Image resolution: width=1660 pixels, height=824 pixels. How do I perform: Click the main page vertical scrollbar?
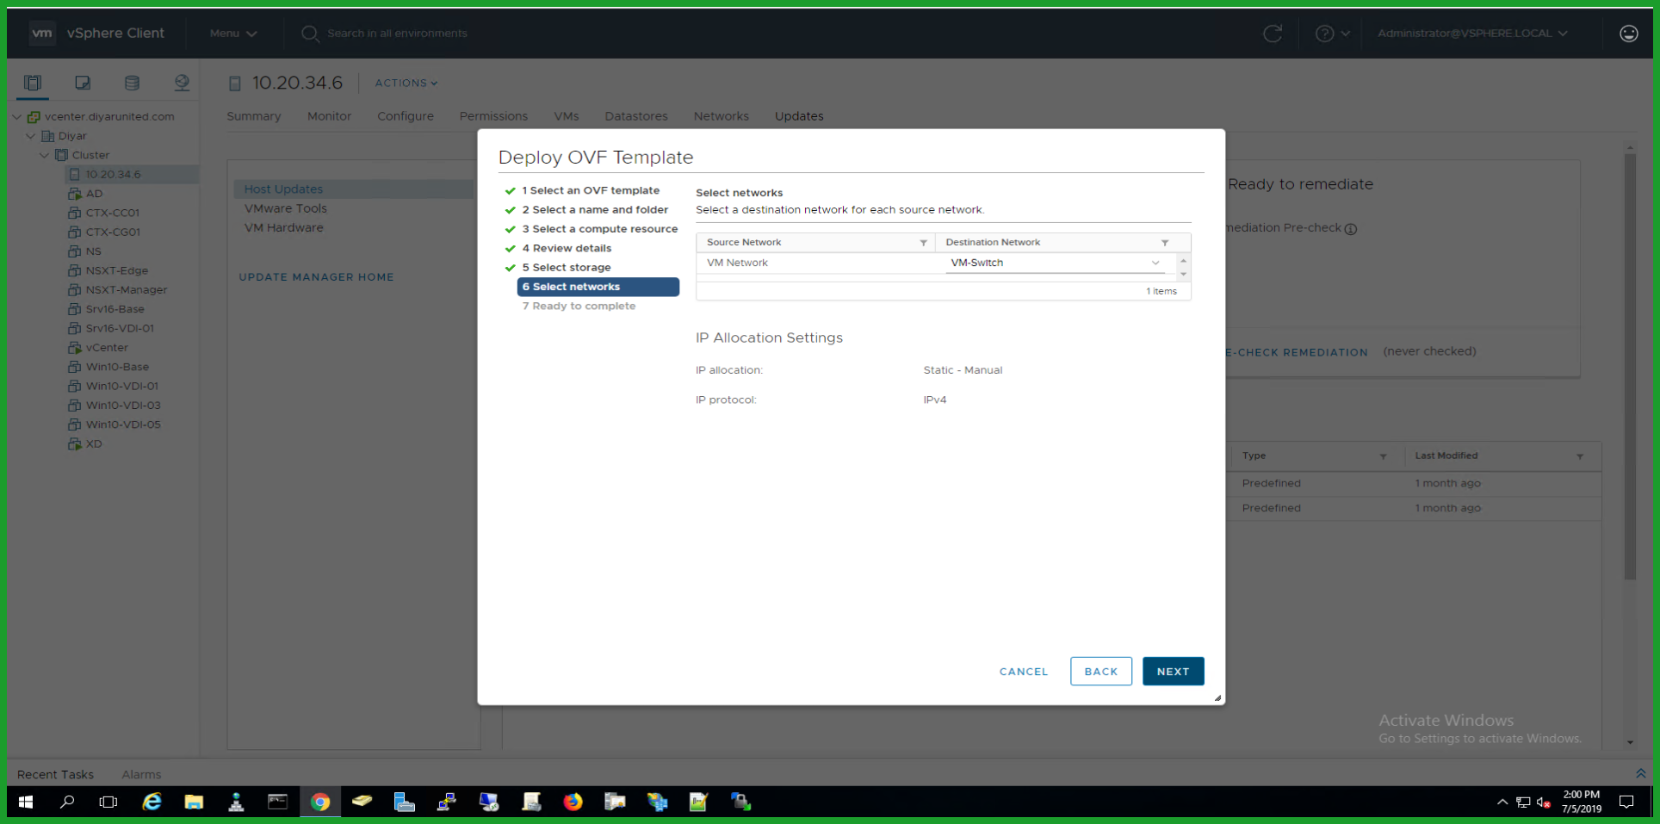[x=1629, y=367]
